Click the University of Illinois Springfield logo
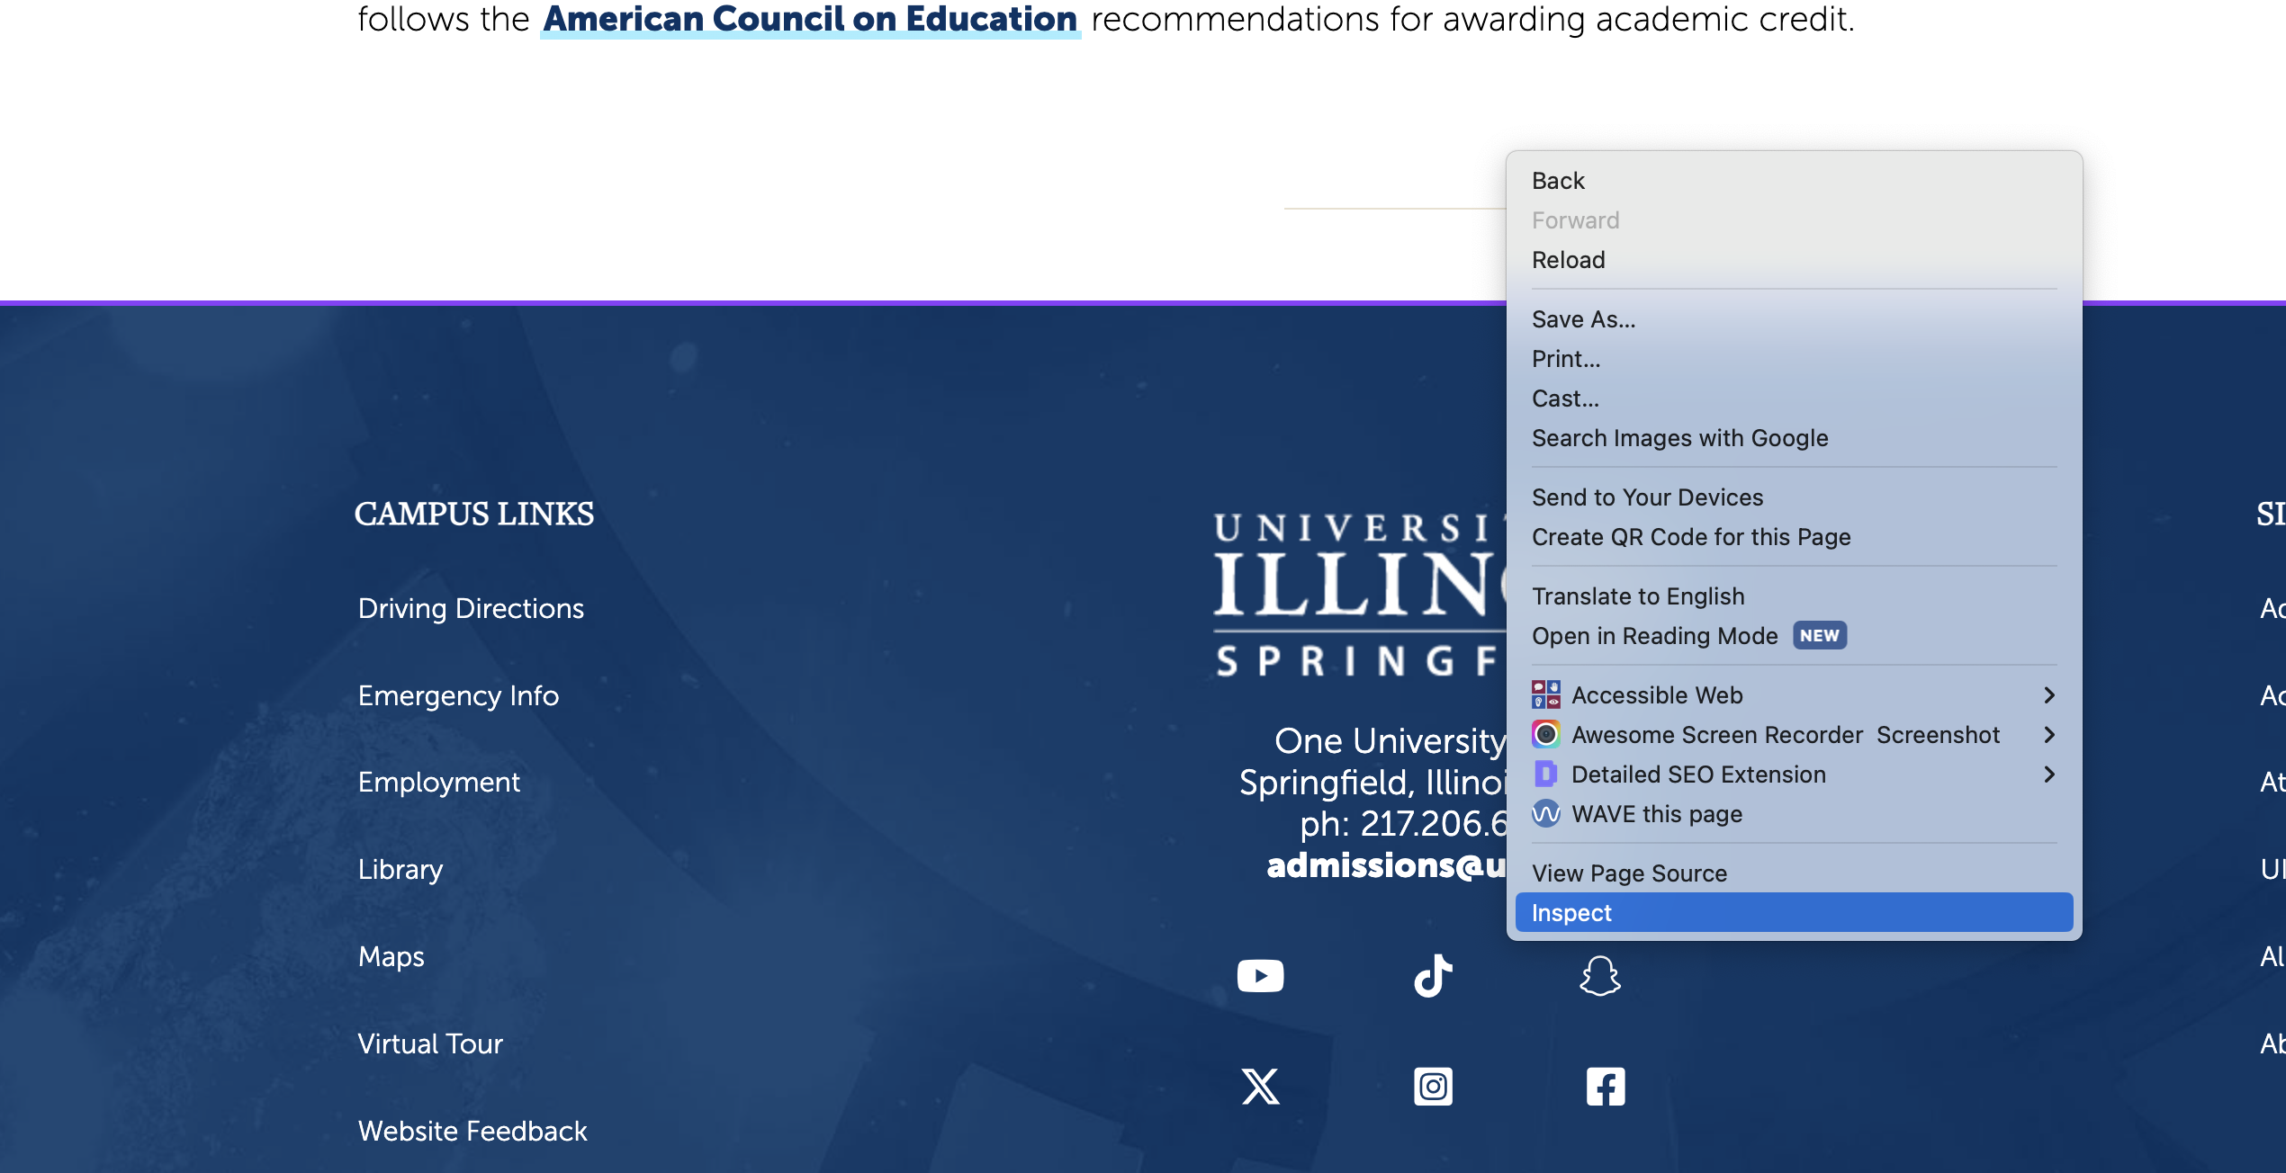The width and height of the screenshot is (2286, 1173). tap(1355, 588)
